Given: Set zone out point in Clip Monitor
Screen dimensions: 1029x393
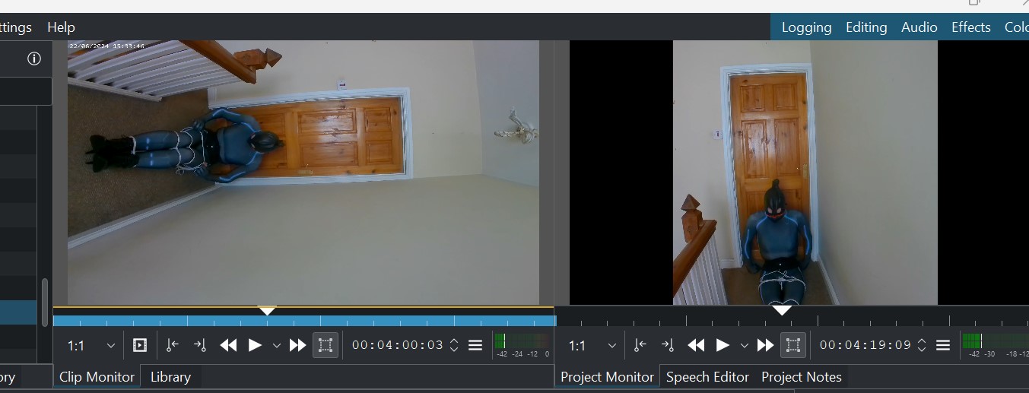Looking at the screenshot, I should (x=200, y=345).
